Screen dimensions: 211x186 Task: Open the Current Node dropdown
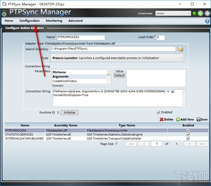173,13
